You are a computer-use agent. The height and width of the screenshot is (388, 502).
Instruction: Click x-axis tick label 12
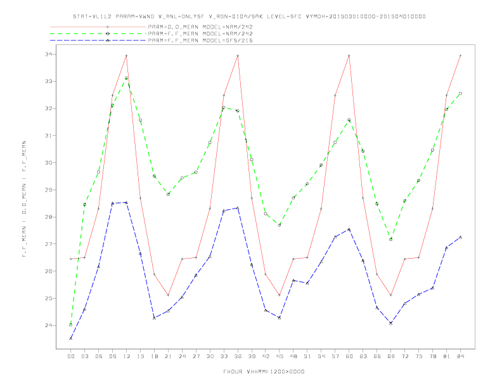click(127, 356)
